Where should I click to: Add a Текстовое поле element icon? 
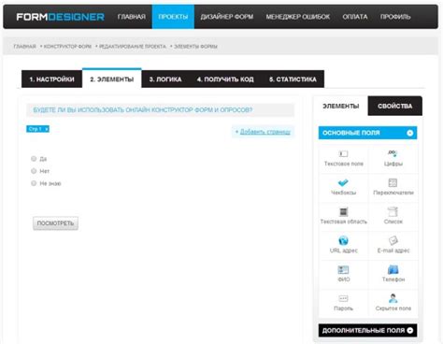343,153
